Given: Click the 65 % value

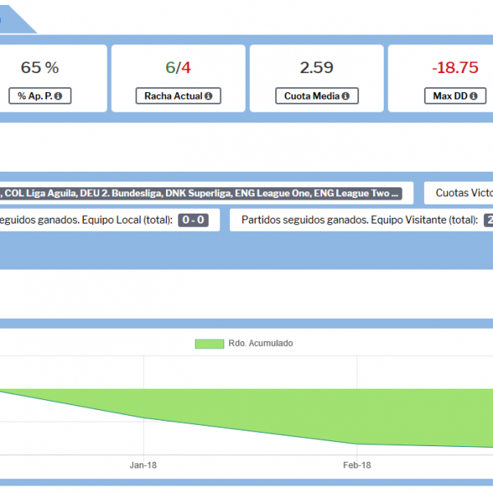Looking at the screenshot, I should tap(40, 67).
